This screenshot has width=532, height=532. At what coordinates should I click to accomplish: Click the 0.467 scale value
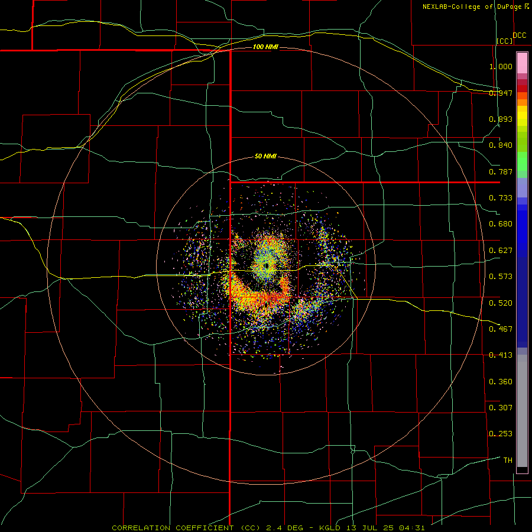coord(501,329)
